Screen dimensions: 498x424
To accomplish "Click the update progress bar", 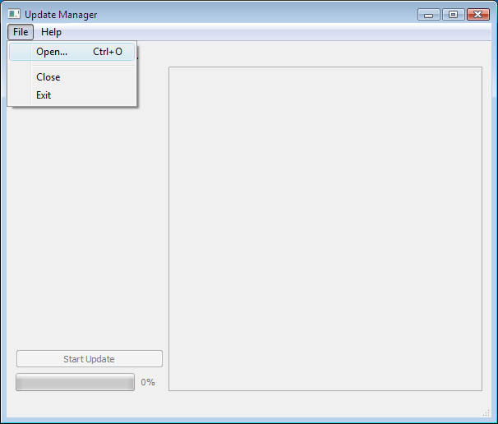I will pos(75,382).
